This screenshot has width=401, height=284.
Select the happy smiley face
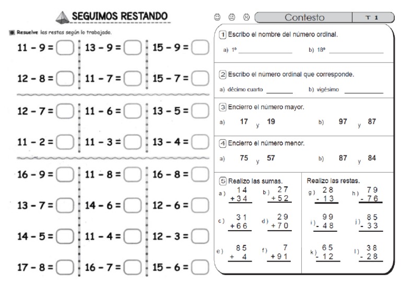coord(217,17)
